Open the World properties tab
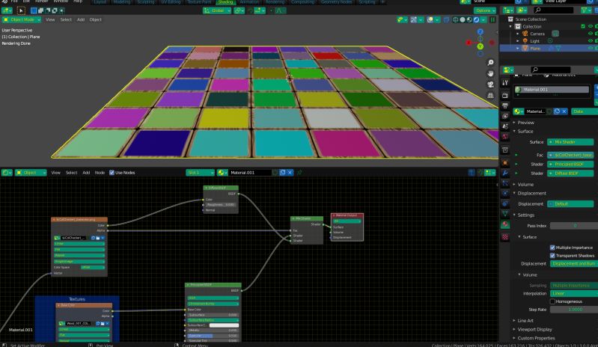Screen dimensions: 598x347 point(505,136)
